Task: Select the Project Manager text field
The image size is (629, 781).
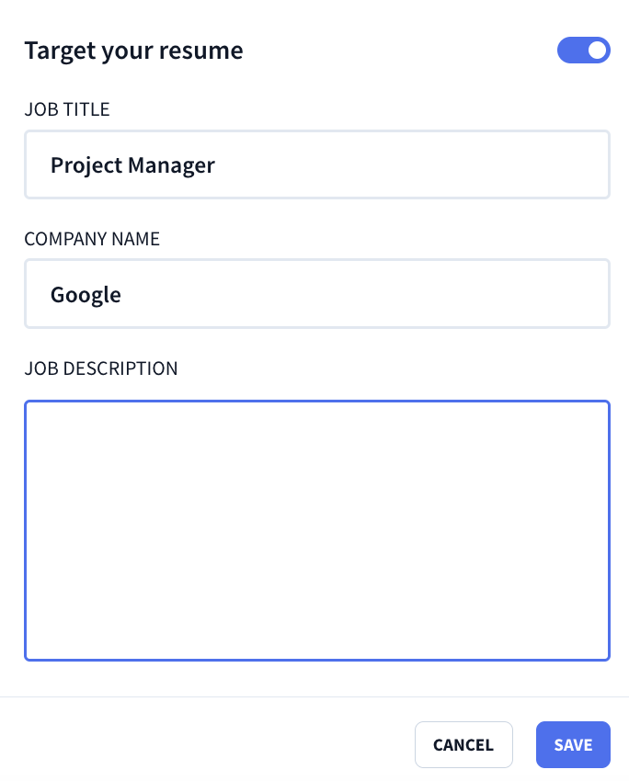Action: click(317, 164)
